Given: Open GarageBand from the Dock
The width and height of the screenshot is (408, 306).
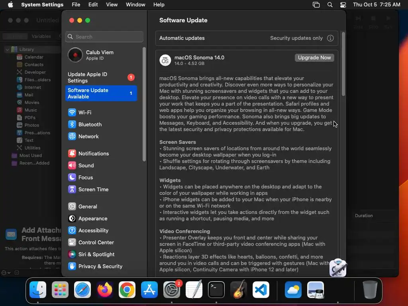Looking at the screenshot, I should coord(239,290).
